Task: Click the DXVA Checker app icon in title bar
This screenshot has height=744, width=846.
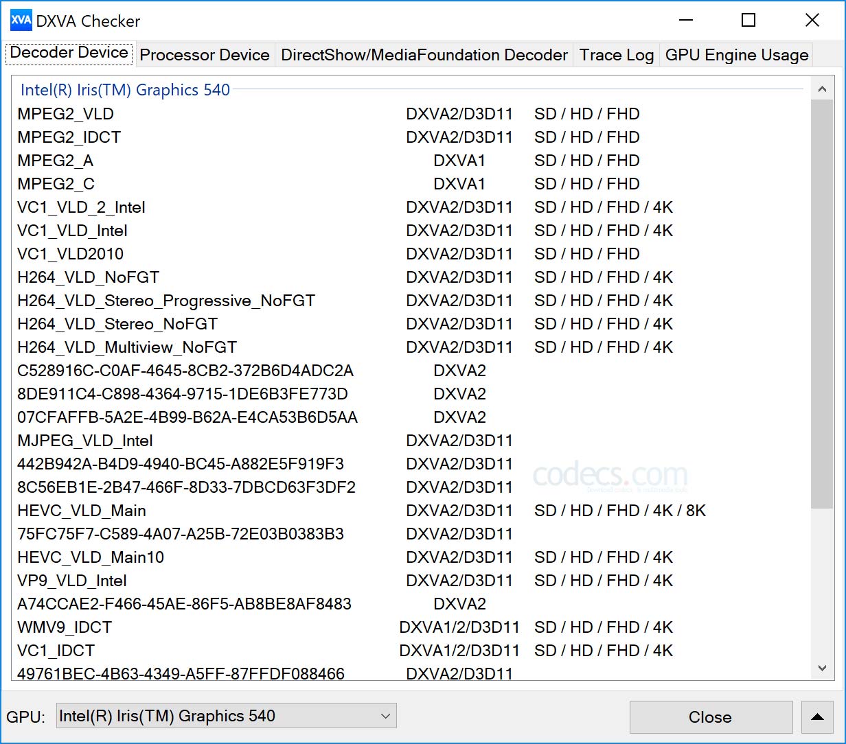Action: click(x=21, y=21)
